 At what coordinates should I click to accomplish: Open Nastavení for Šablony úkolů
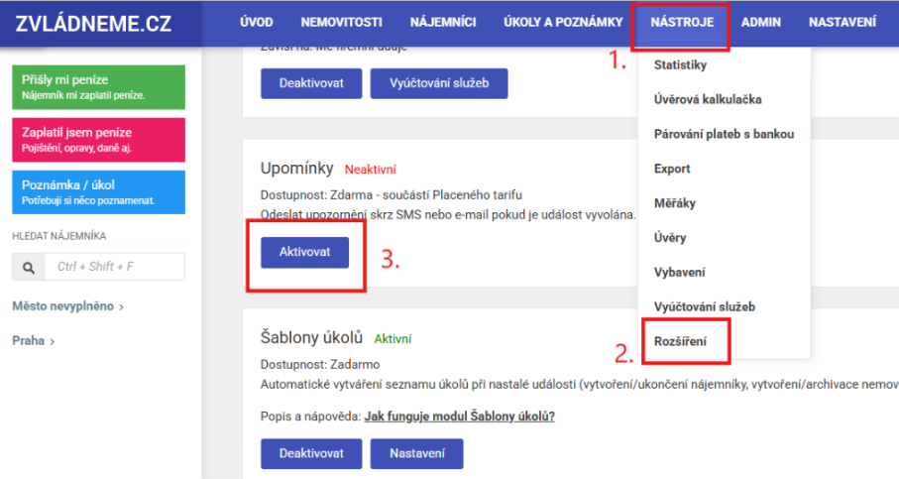point(416,453)
